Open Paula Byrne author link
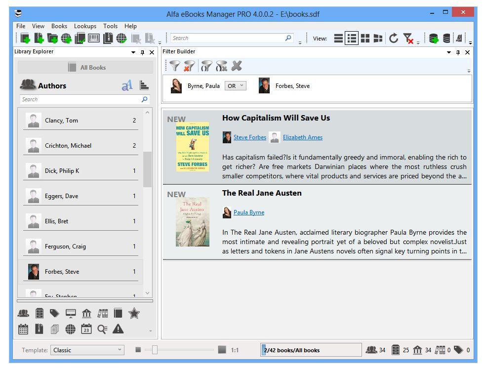Viewport: 484px width, 372px height. 249,212
